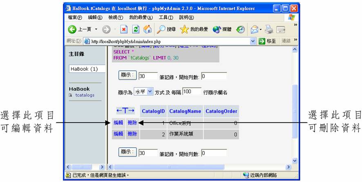362x182 pixels.
Task: Click 主目錄 home link in sidebar
Action: pos(76,54)
